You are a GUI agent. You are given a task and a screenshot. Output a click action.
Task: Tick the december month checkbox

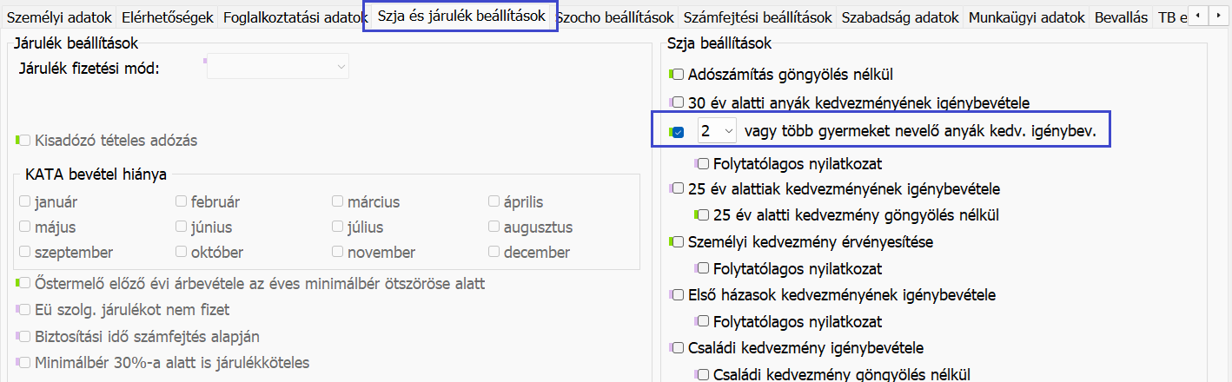(493, 252)
